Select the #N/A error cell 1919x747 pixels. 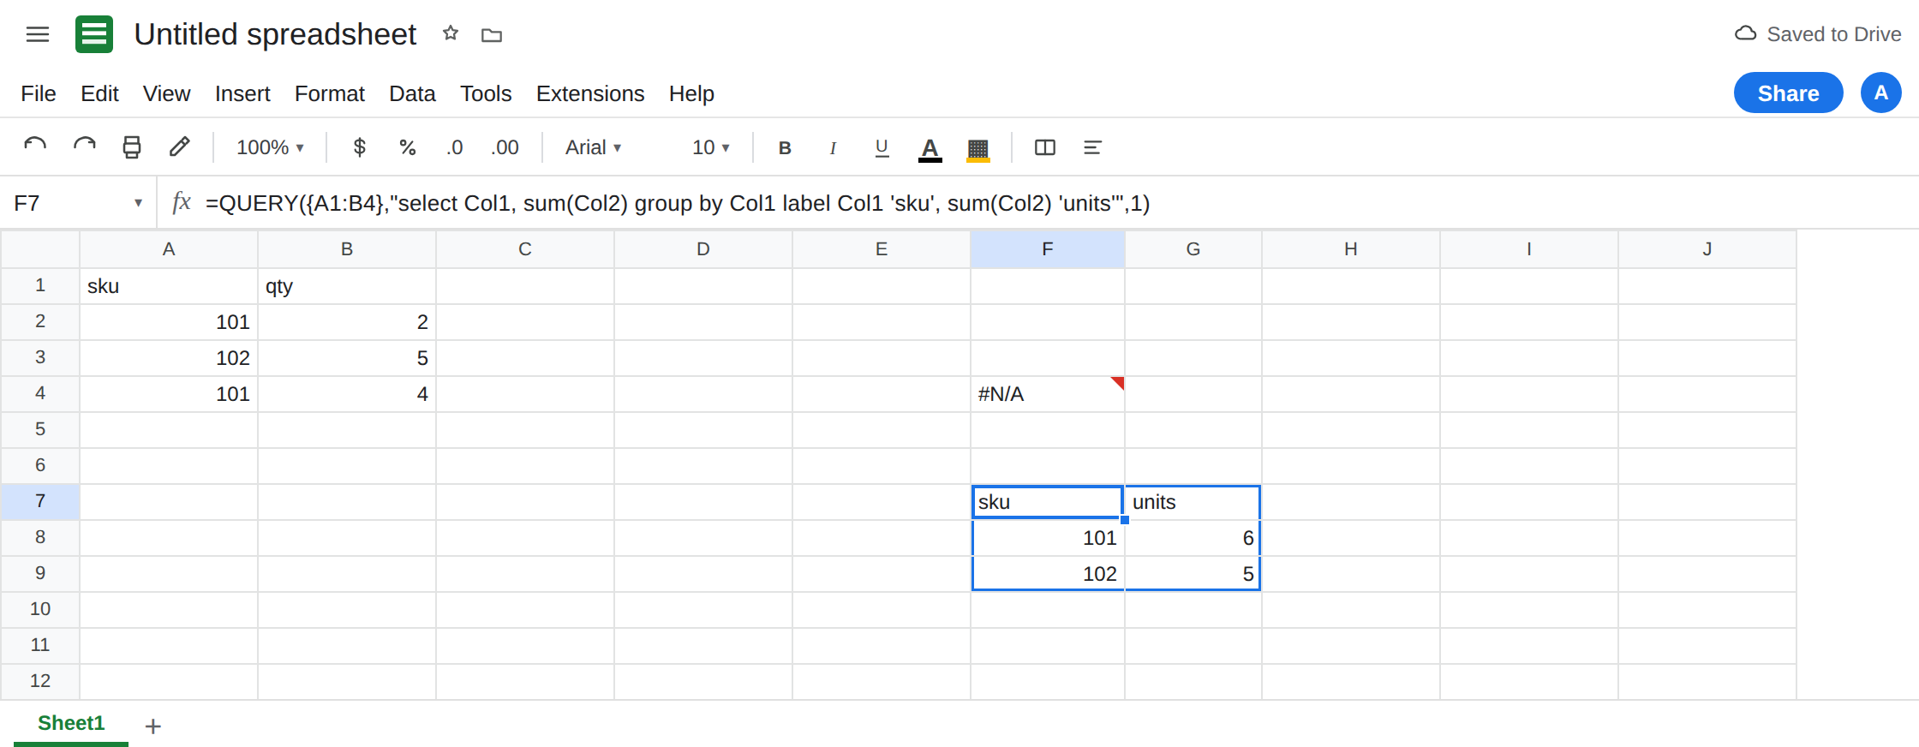pyautogui.click(x=1048, y=394)
